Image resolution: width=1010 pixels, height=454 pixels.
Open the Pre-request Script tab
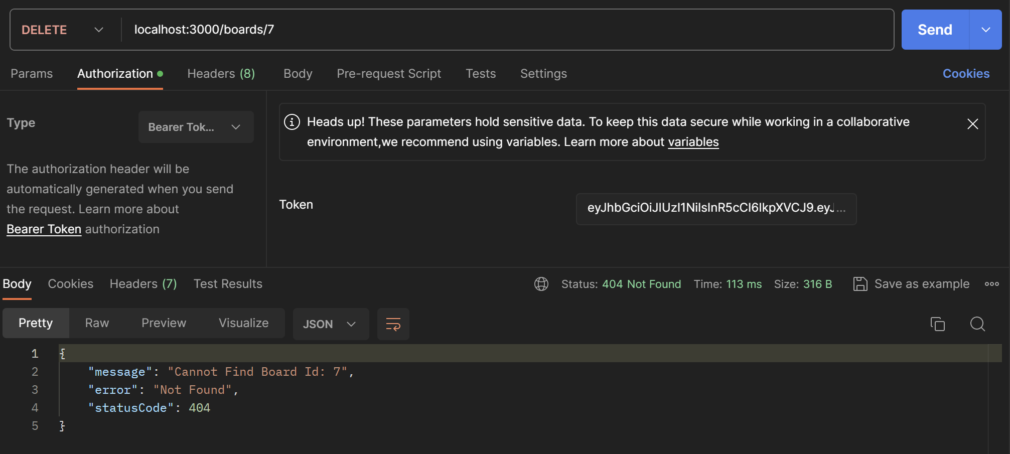(389, 74)
